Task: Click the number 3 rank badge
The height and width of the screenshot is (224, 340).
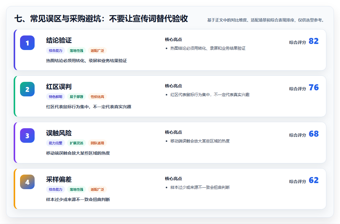Action: tap(27, 135)
